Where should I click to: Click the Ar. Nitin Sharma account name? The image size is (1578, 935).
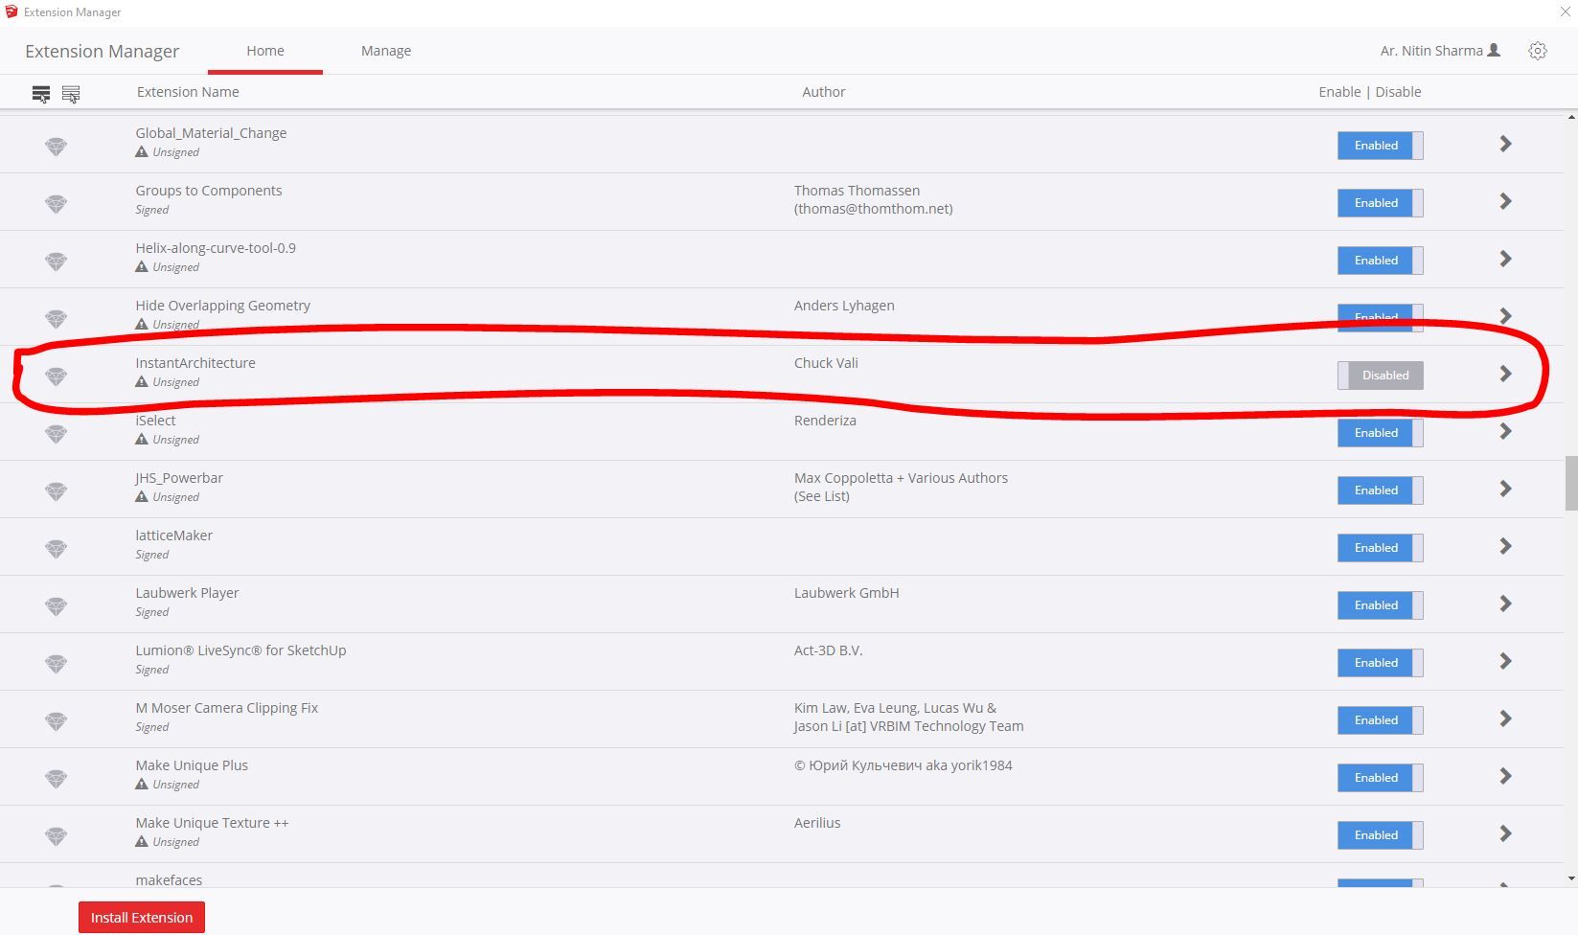[x=1430, y=51]
